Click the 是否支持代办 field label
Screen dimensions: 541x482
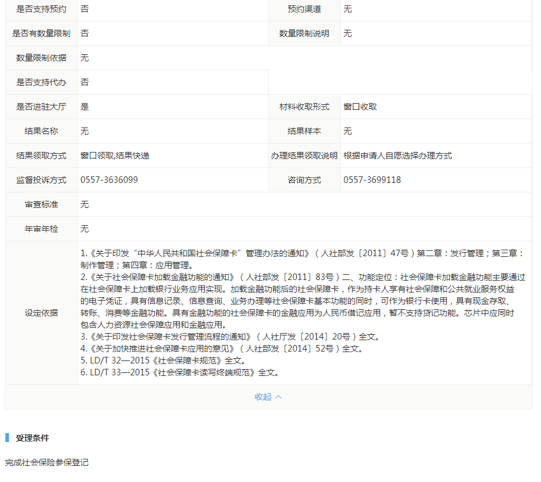41,82
